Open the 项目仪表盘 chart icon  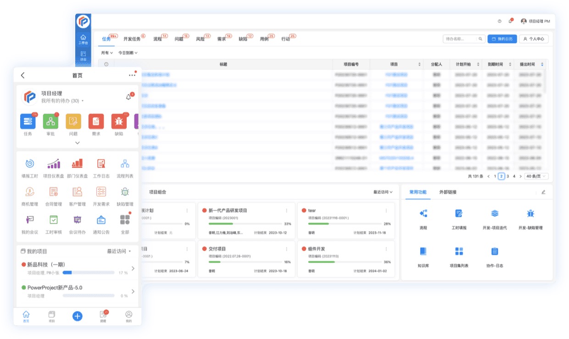tap(53, 164)
